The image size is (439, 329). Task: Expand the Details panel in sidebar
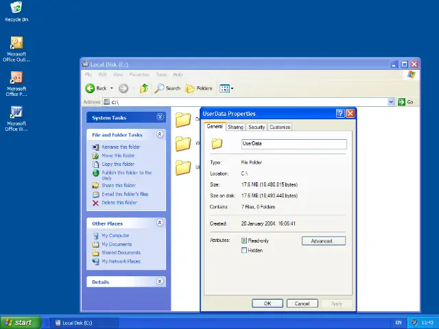tap(160, 282)
